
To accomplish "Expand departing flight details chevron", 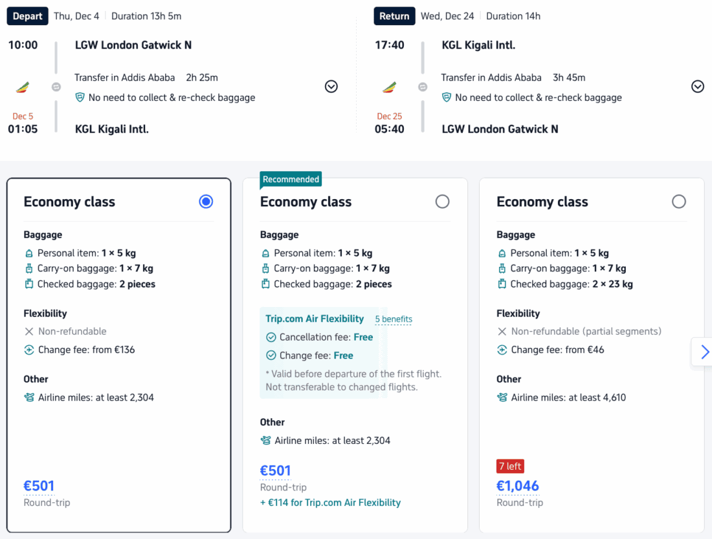I will pyautogui.click(x=331, y=87).
